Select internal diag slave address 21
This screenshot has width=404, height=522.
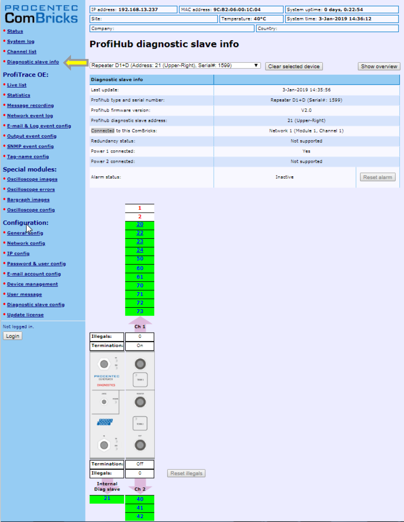click(x=107, y=499)
